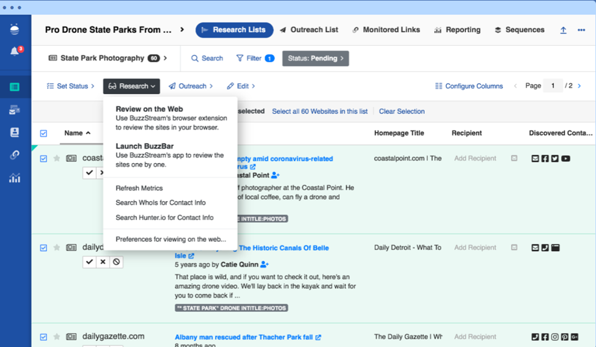The image size is (596, 347).
Task: Open the Set Status menu
Action: [71, 86]
